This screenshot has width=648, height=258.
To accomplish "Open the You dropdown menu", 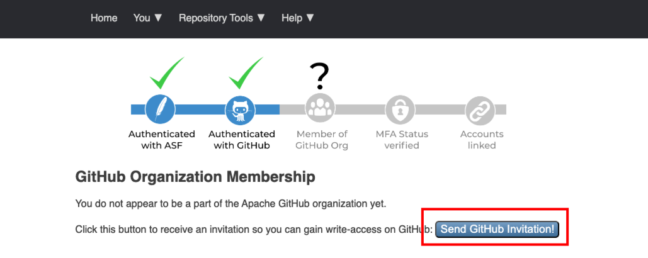I will [148, 18].
